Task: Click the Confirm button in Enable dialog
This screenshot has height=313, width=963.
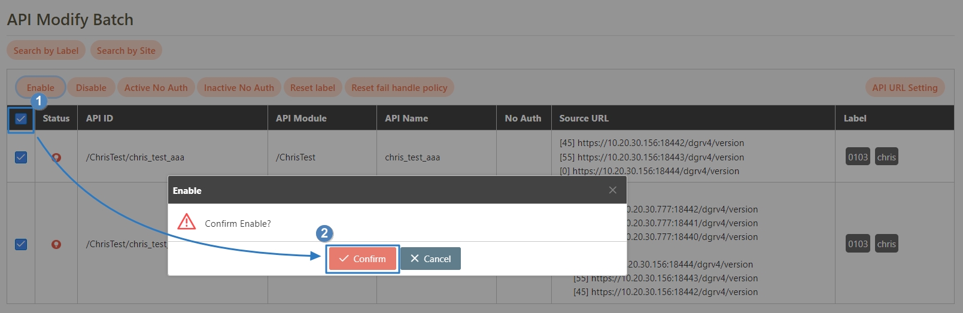Action: tap(362, 259)
